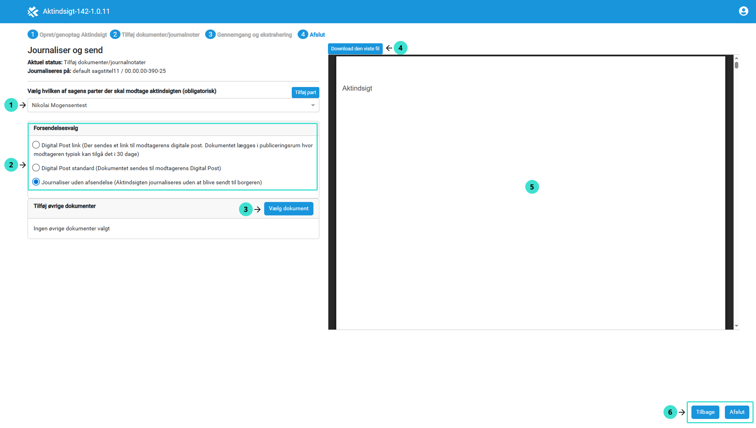Select Digital Post link radio option
This screenshot has width=756, height=428.
36,145
